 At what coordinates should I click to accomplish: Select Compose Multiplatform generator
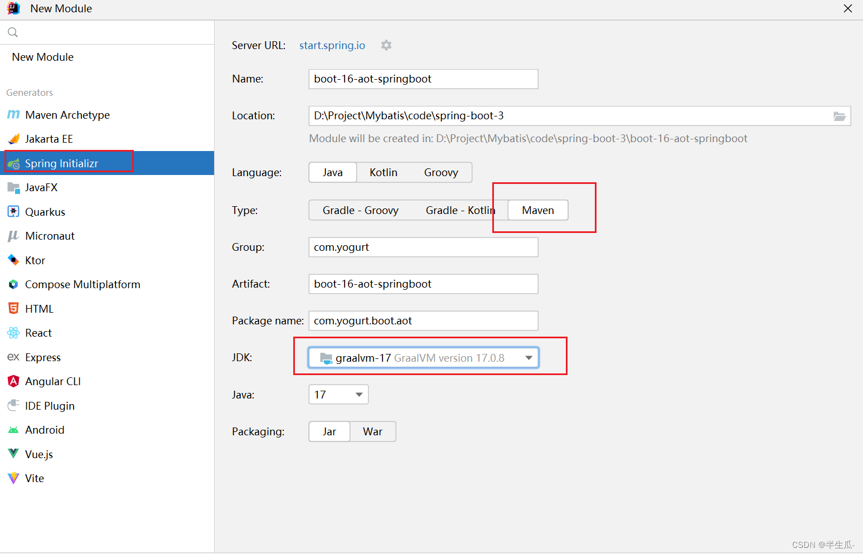pos(107,284)
